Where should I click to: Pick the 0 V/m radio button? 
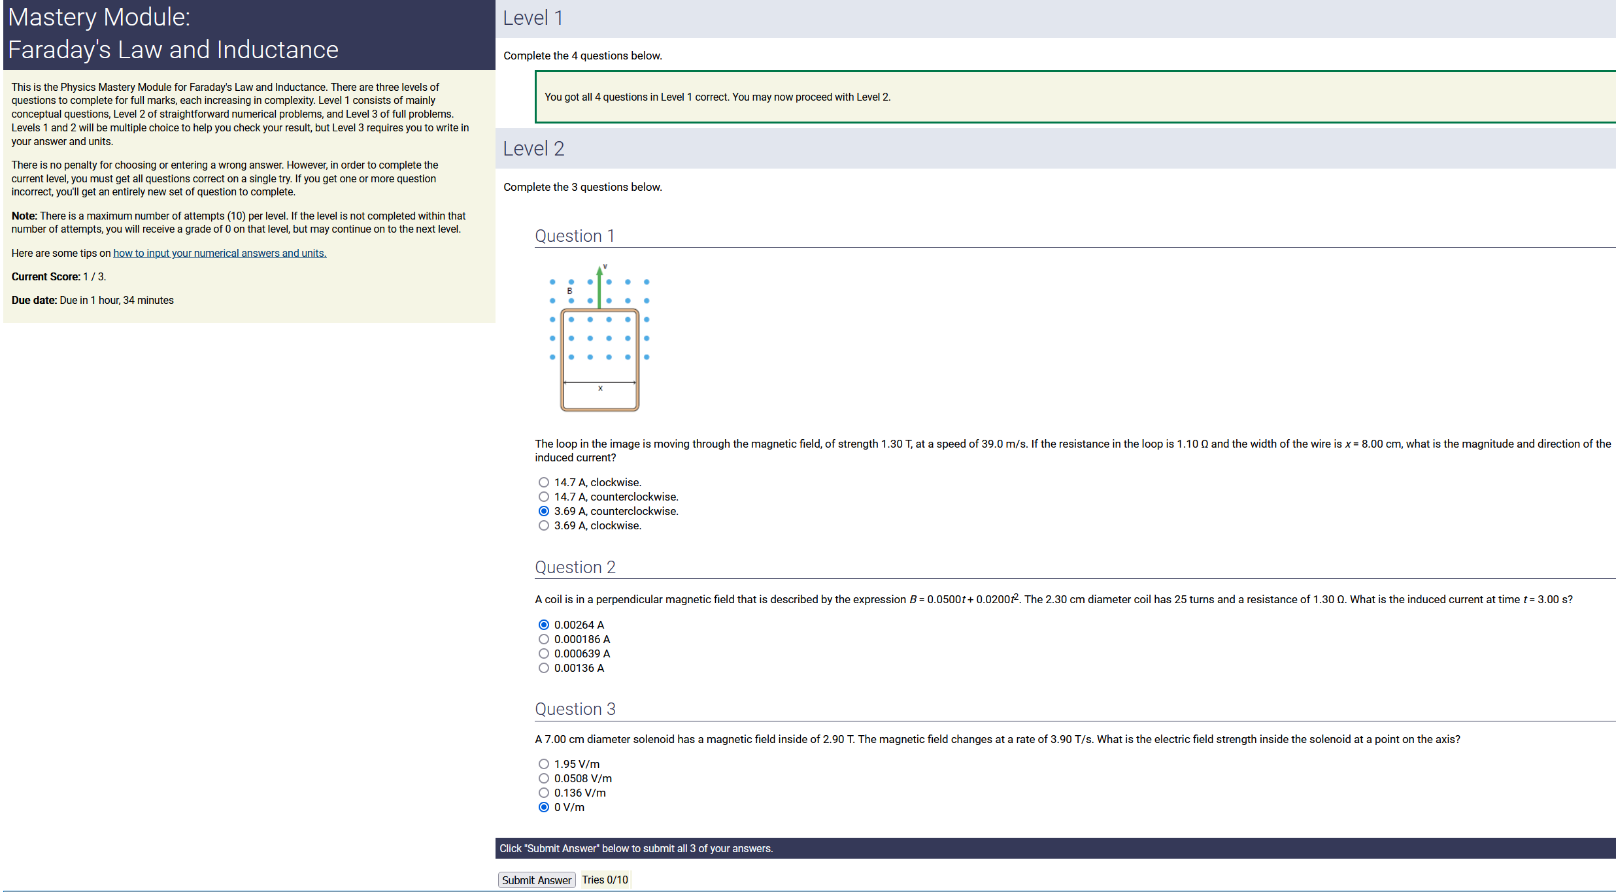tap(543, 807)
